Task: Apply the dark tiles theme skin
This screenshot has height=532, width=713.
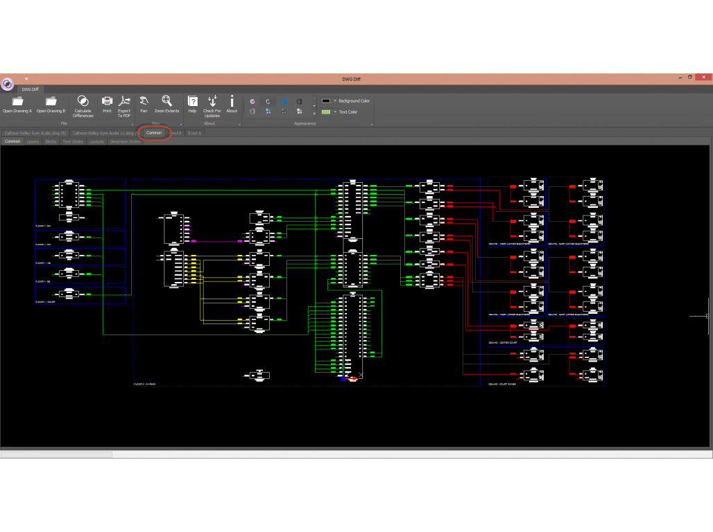Action: tap(284, 112)
